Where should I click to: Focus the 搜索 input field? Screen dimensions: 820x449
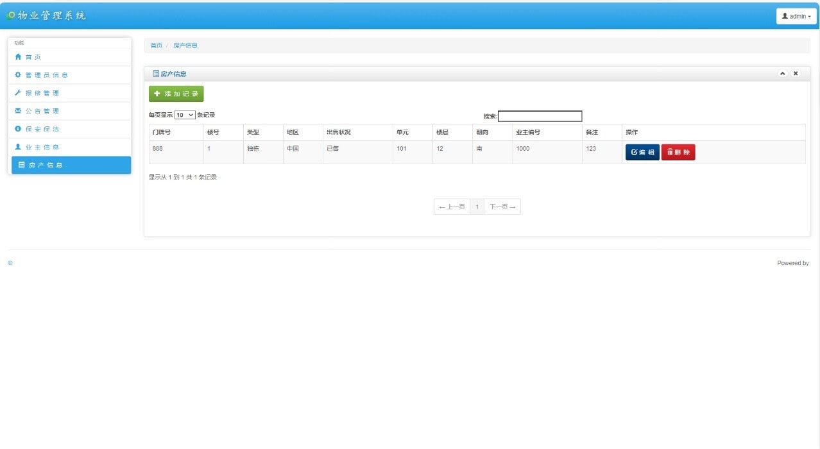[x=540, y=116]
